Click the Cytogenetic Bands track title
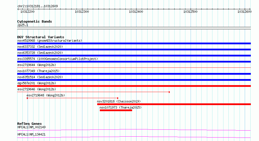This screenshot has height=141, width=259. click(35, 21)
